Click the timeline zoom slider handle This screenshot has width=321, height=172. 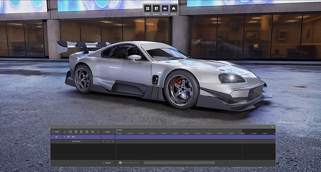pyautogui.click(x=120, y=163)
